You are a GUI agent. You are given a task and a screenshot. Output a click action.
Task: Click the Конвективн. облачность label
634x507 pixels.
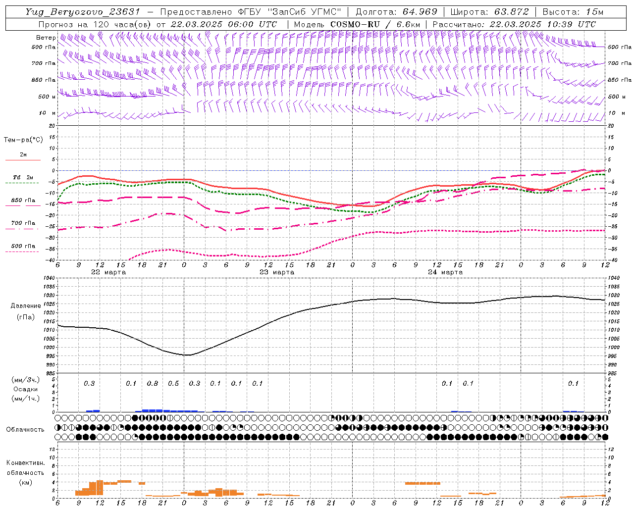point(25,467)
